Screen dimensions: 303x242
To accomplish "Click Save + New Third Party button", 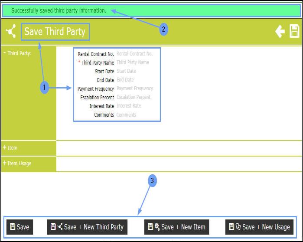I will (87, 227).
